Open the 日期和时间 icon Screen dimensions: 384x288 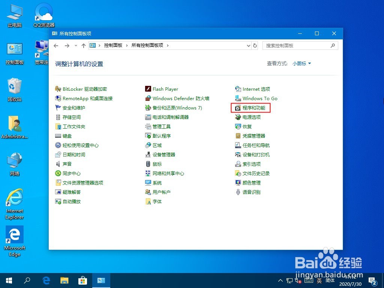click(58, 154)
